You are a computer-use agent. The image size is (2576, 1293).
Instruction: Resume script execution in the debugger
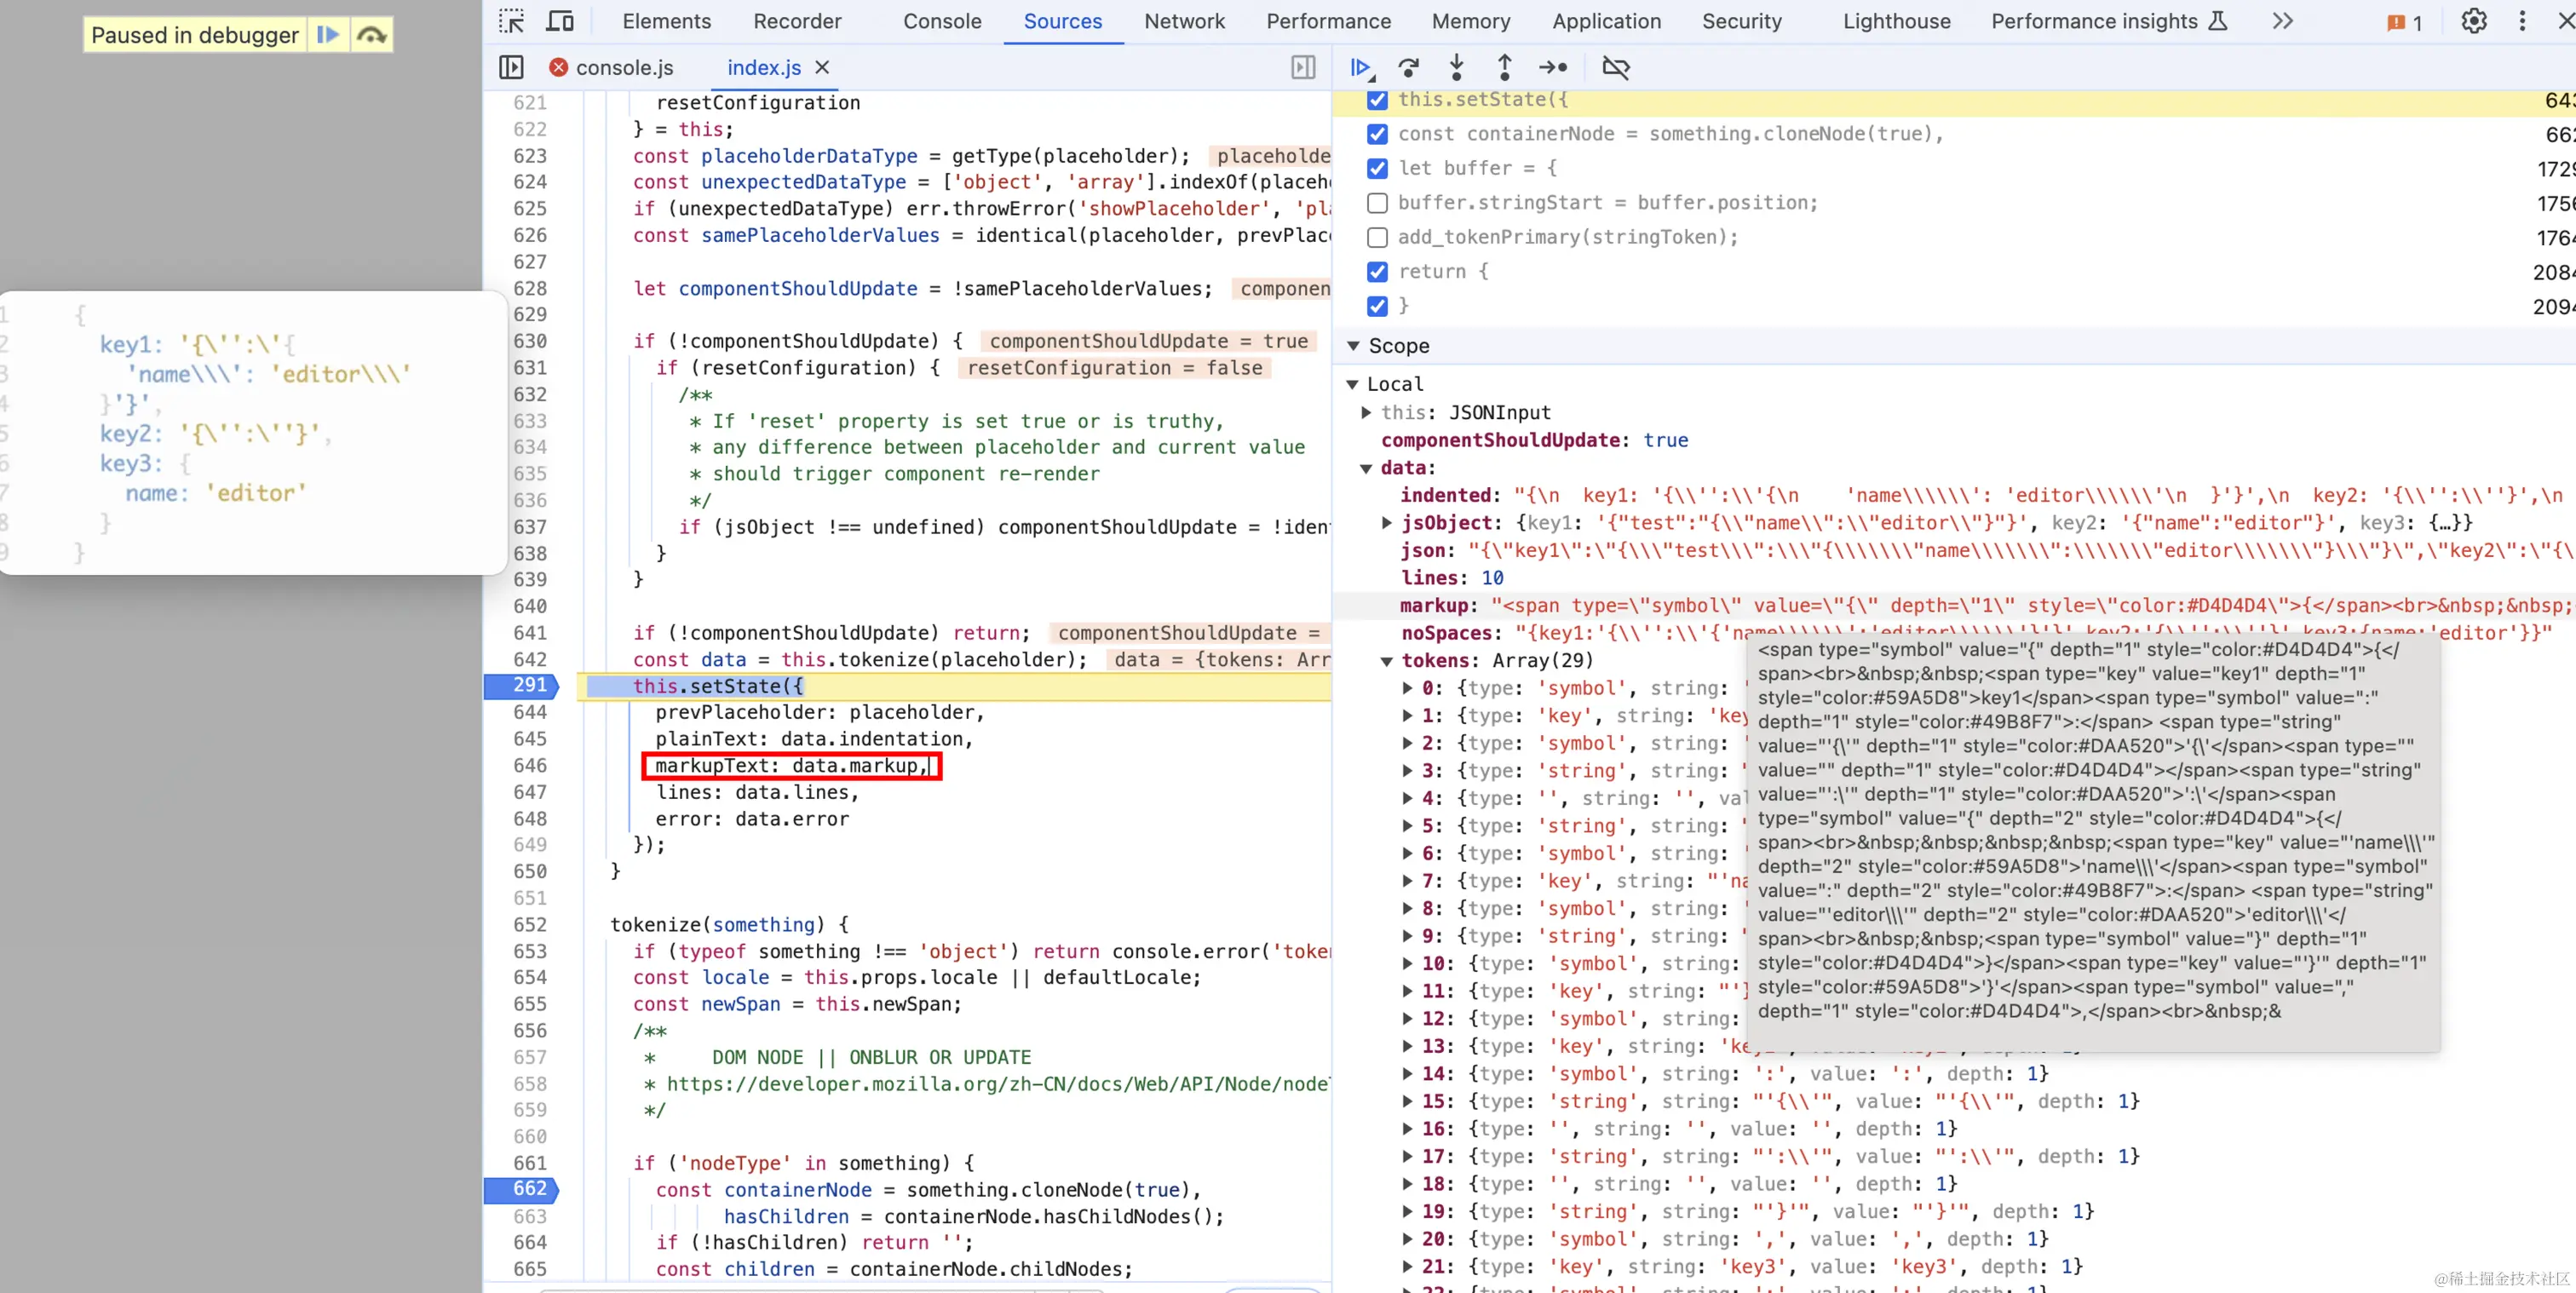1361,67
